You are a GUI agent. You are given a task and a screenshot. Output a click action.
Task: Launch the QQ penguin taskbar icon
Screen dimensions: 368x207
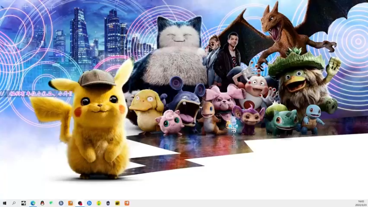point(42,203)
